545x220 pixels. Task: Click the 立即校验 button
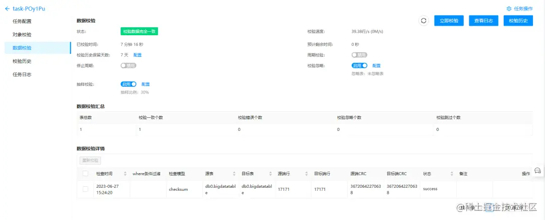pyautogui.click(x=449, y=21)
